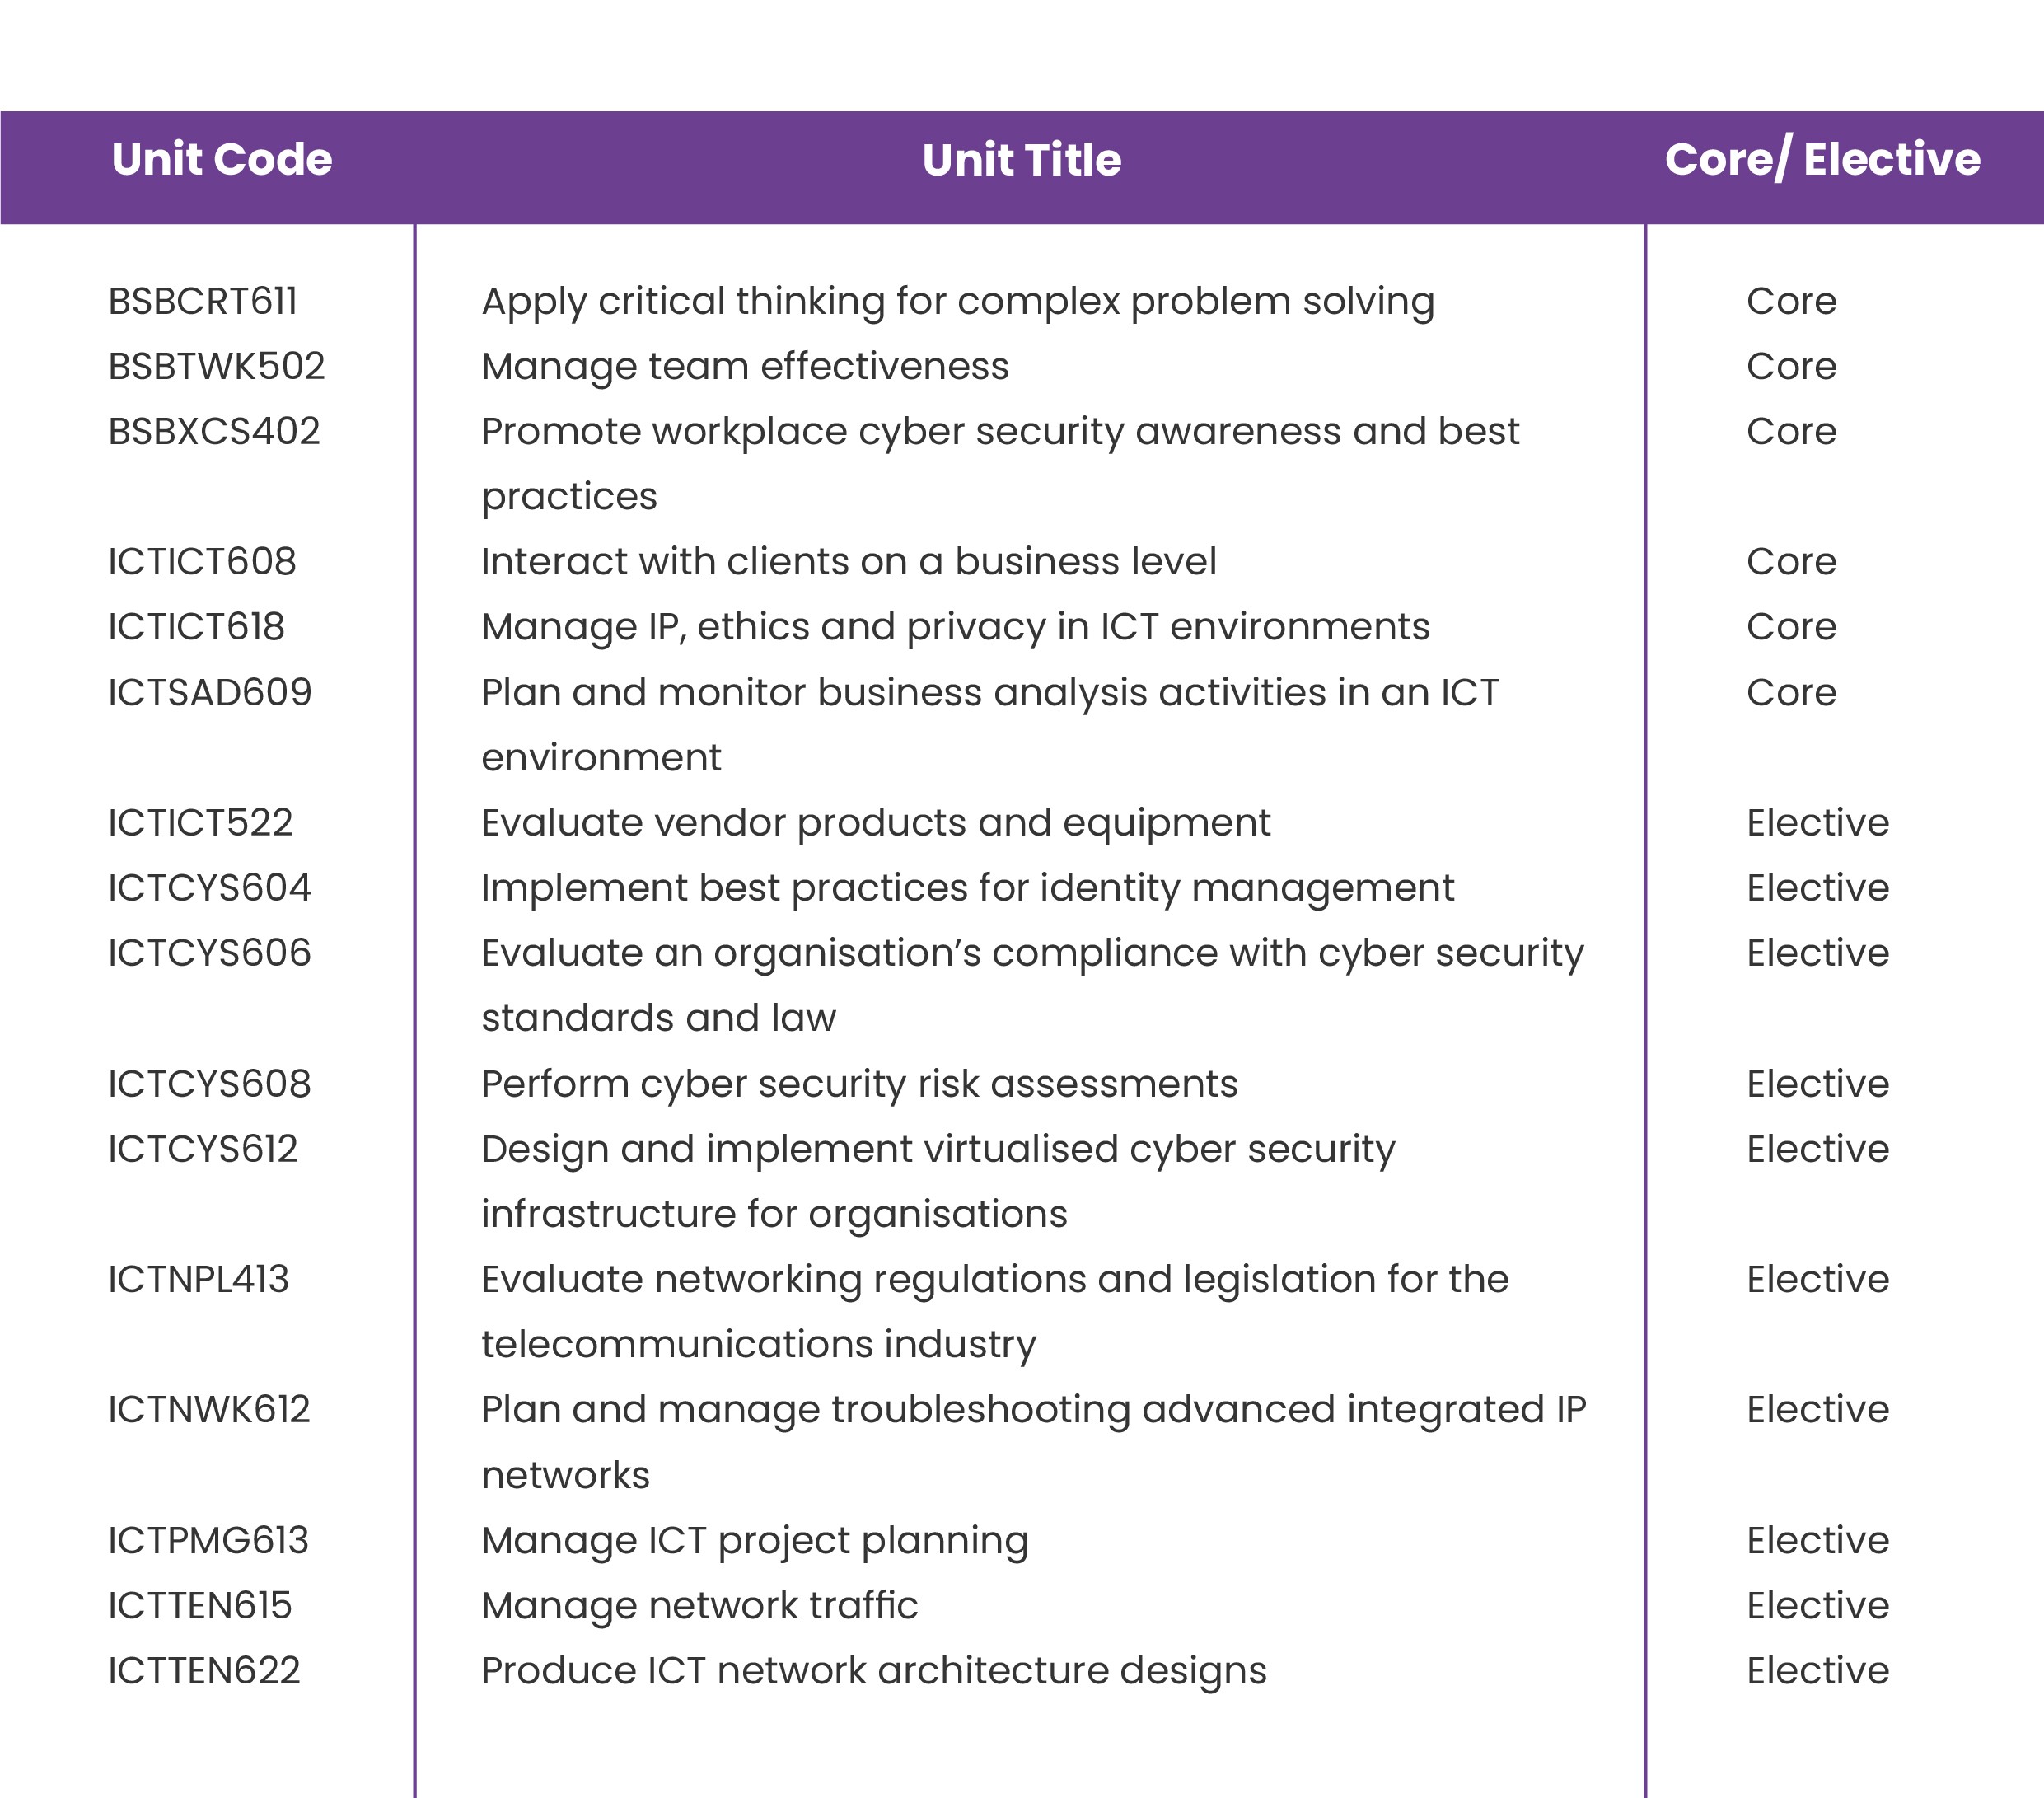This screenshot has width=2044, height=1798.
Task: Click 'Evaluate vendor products and equipment' title
Action: [876, 823]
